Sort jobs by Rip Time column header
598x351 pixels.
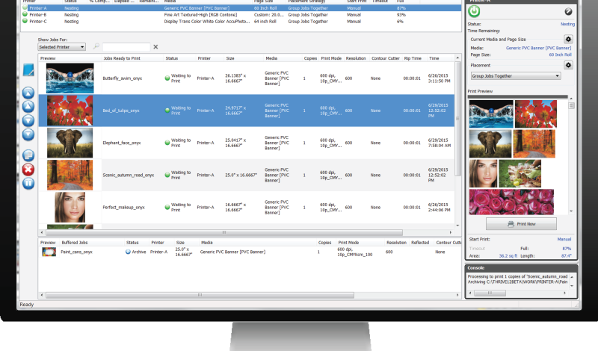pyautogui.click(x=413, y=58)
